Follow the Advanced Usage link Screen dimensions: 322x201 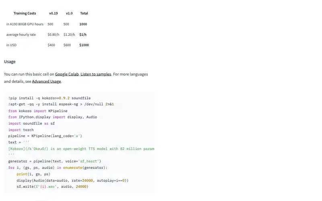(46, 82)
